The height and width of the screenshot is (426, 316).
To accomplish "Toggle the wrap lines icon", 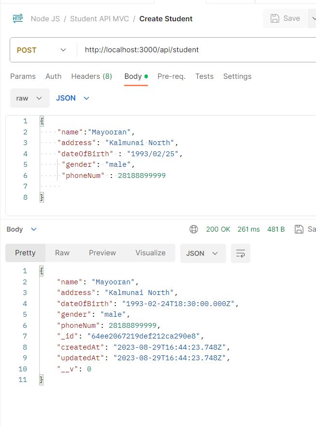I will pos(240,253).
